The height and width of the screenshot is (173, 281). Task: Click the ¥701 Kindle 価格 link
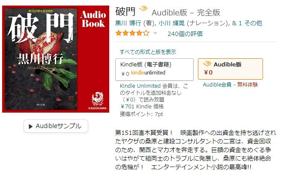click(x=142, y=107)
